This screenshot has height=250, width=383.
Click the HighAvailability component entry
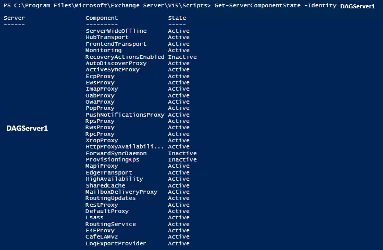(x=114, y=179)
